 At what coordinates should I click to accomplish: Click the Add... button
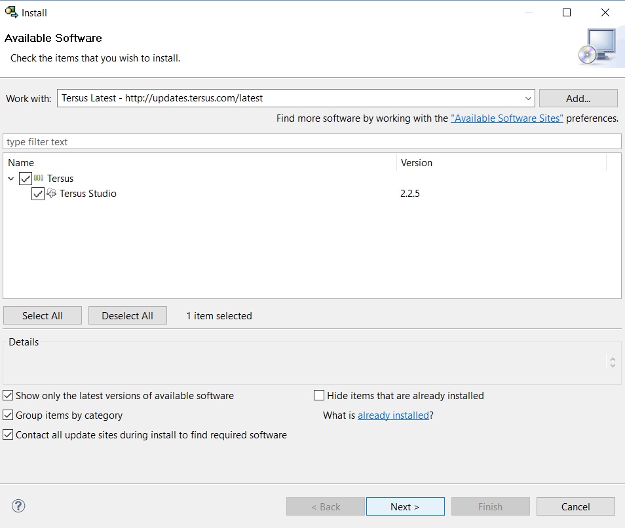(578, 98)
